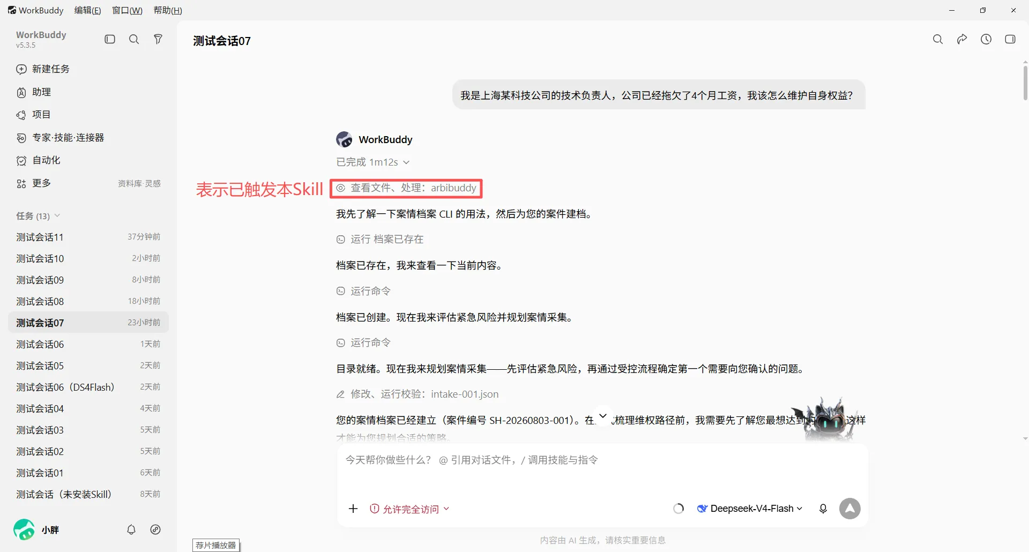Click the context usage ring by the model selector
Image resolution: width=1029 pixels, height=552 pixels.
678,509
